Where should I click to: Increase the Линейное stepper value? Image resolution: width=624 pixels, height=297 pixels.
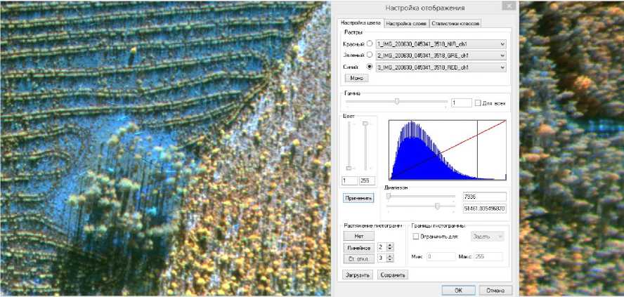(x=390, y=245)
